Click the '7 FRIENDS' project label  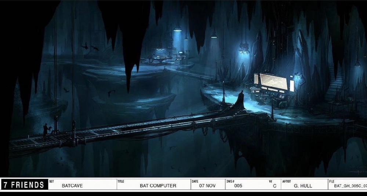pos(24,185)
